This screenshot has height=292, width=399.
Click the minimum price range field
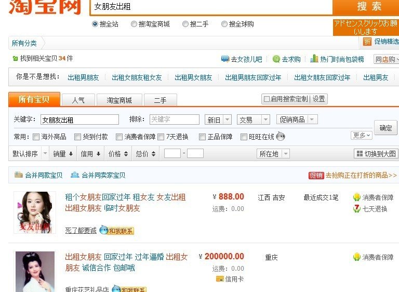(x=172, y=153)
